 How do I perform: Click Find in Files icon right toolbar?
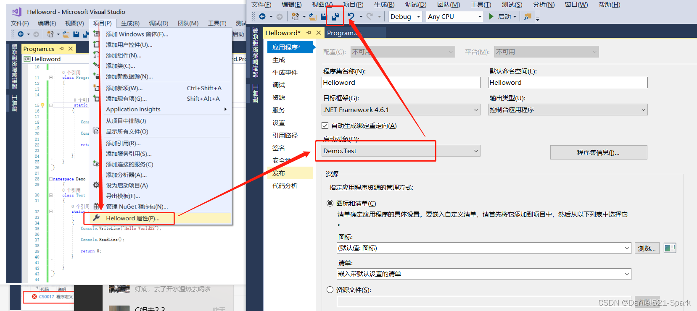pos(528,16)
